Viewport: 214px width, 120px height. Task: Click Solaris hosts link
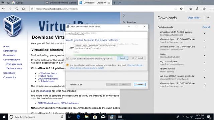pyautogui.click(x=47, y=81)
